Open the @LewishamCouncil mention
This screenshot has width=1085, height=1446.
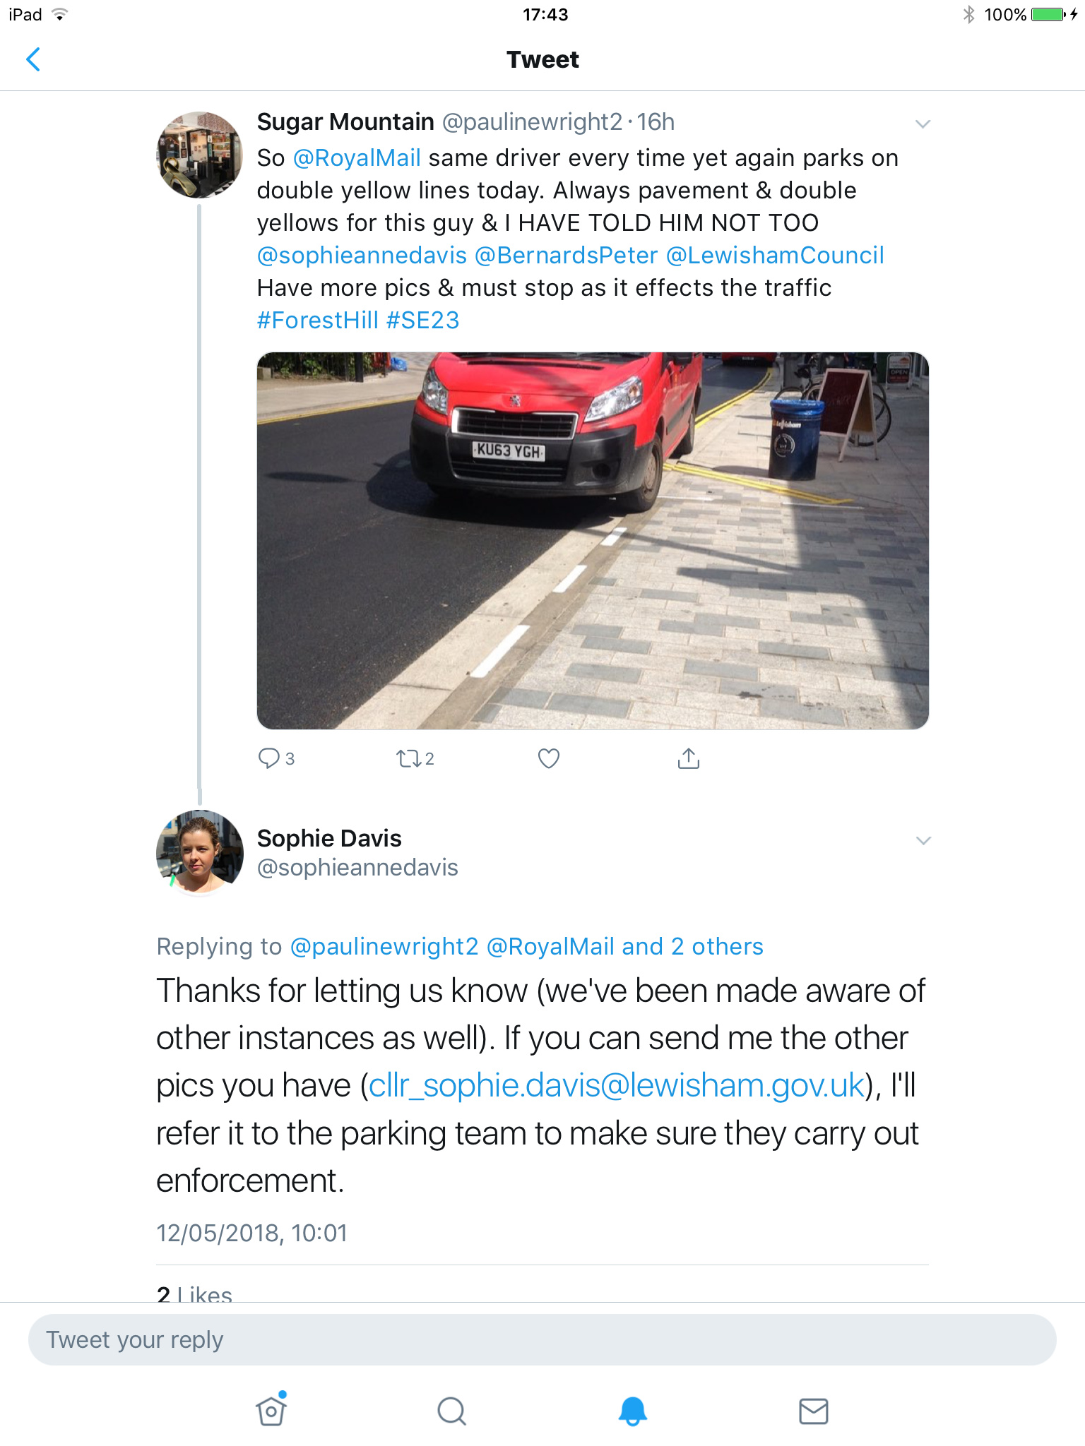click(x=775, y=256)
